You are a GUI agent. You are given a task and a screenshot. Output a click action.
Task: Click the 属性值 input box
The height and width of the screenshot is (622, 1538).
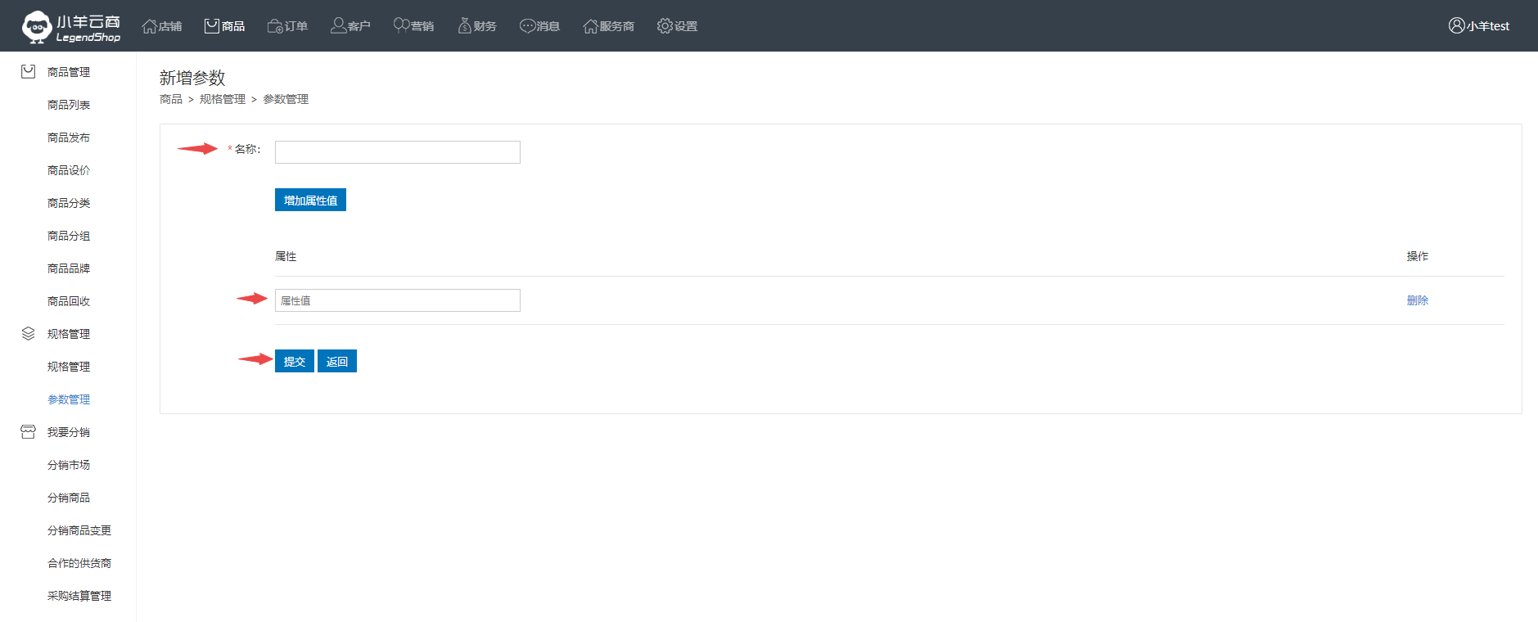point(397,300)
